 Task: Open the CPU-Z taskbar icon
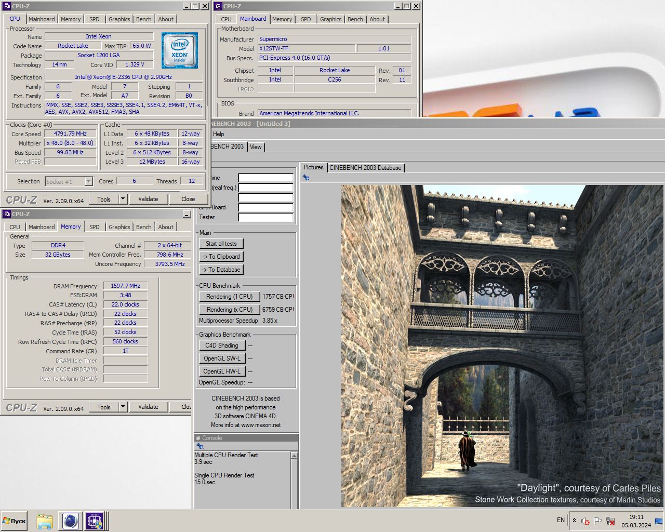pyautogui.click(x=94, y=521)
